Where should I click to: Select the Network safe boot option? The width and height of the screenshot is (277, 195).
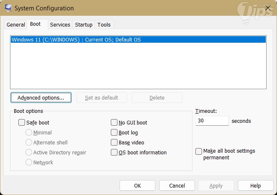[29, 162]
